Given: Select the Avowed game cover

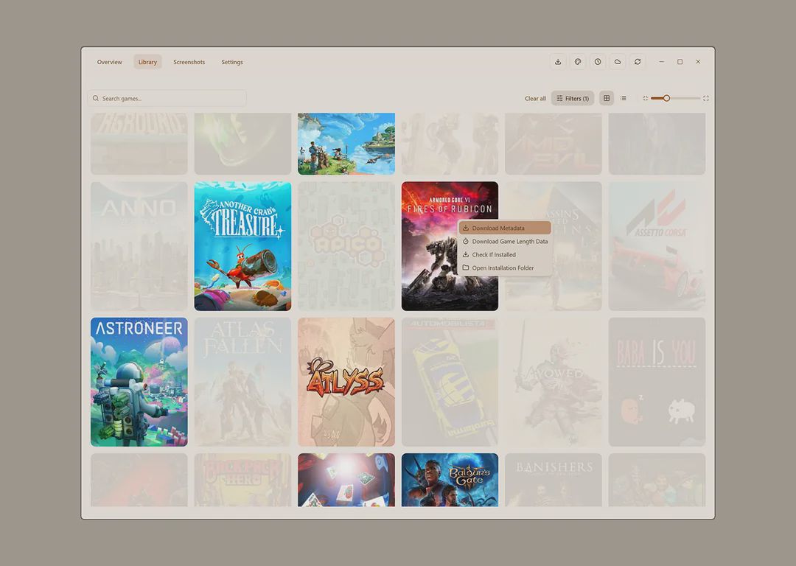Looking at the screenshot, I should pyautogui.click(x=554, y=382).
